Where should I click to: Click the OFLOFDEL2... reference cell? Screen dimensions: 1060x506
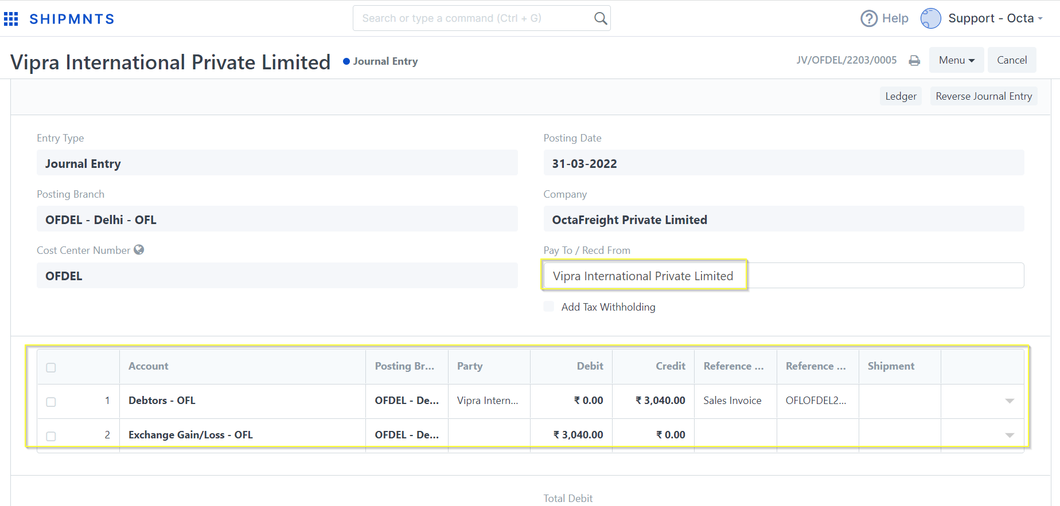[x=817, y=401]
